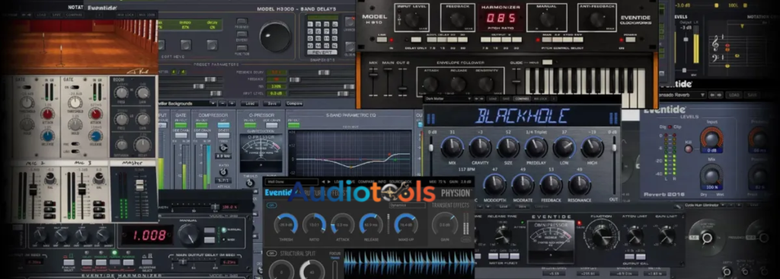Click the Transient Effects Gain knob
The width and height of the screenshot is (780, 279).
point(445,225)
